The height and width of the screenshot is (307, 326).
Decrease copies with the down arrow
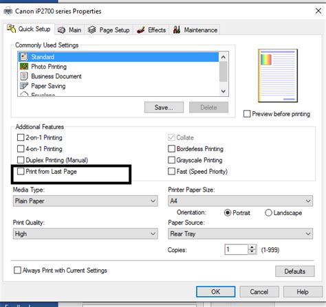click(252, 252)
